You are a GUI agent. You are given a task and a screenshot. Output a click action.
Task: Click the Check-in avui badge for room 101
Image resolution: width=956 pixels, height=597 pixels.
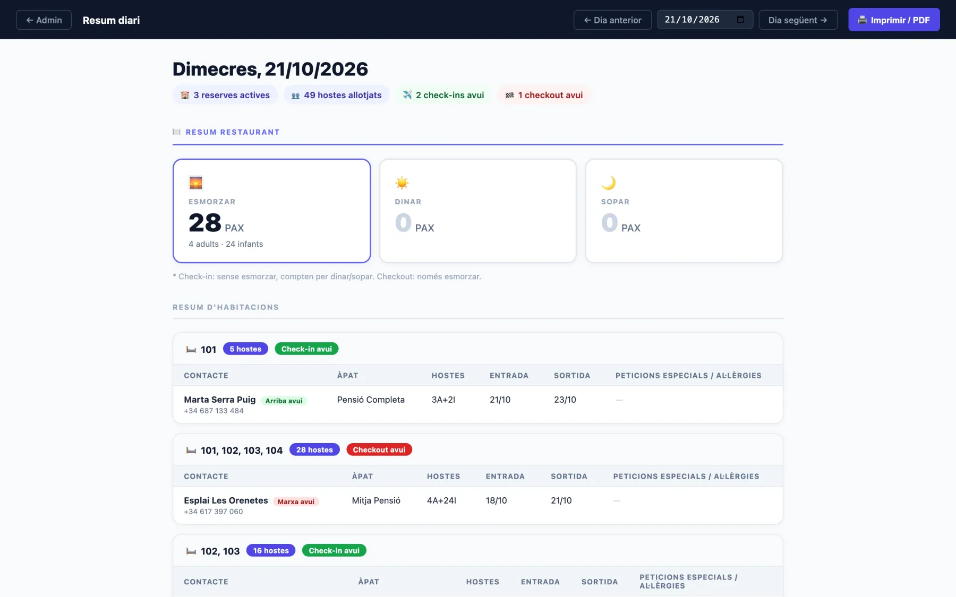[x=306, y=349]
